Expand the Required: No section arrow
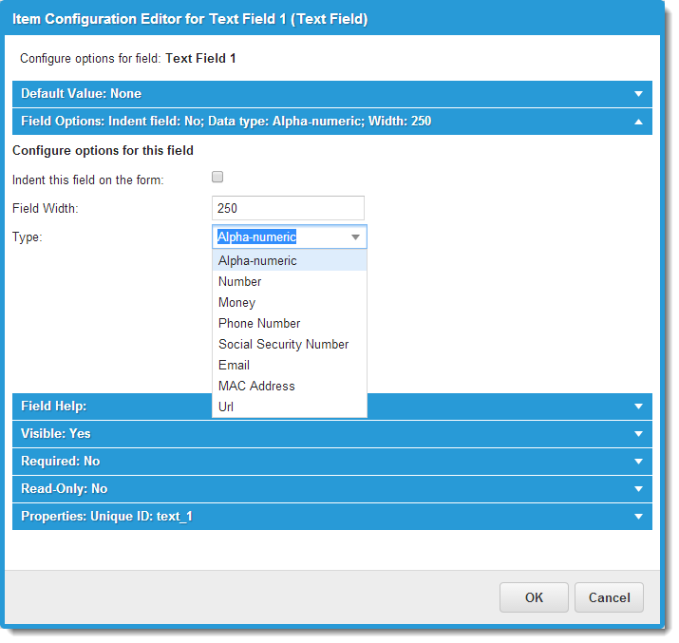This screenshot has width=679, height=643. pyautogui.click(x=638, y=462)
